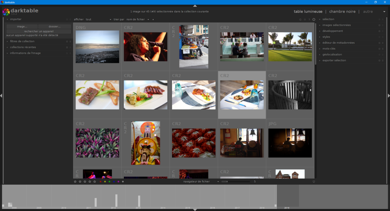The image size is (390, 211).
Task: Set rating with fifth star
Action: [95, 182]
